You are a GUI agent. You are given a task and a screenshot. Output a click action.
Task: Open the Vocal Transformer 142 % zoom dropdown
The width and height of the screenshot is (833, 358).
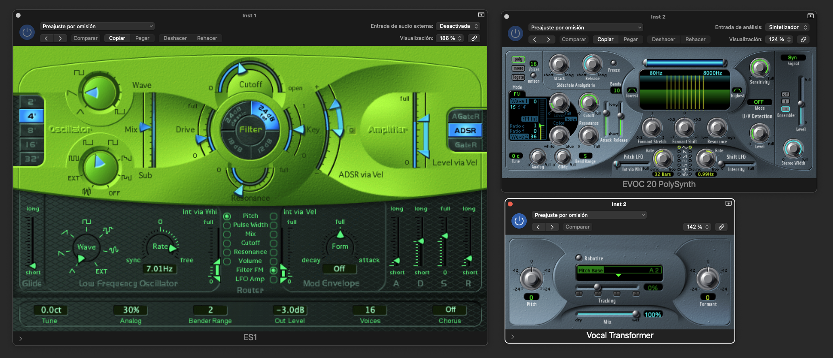(698, 227)
